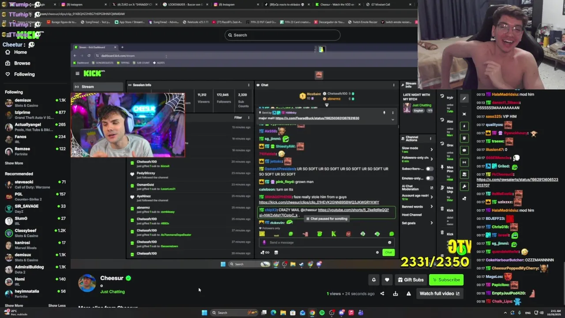Click the Cheesur channel avatar

tap(87, 283)
